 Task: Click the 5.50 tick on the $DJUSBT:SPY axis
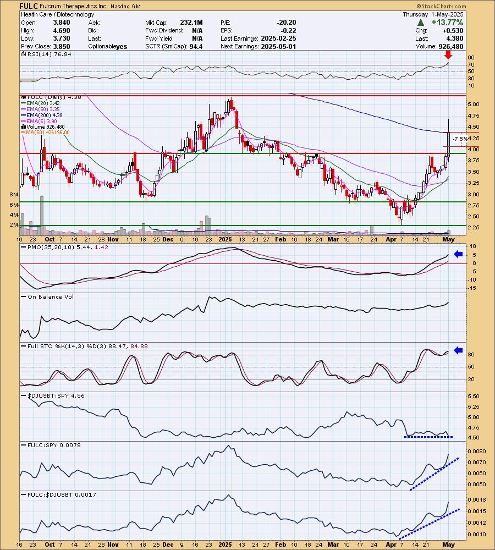tap(473, 397)
